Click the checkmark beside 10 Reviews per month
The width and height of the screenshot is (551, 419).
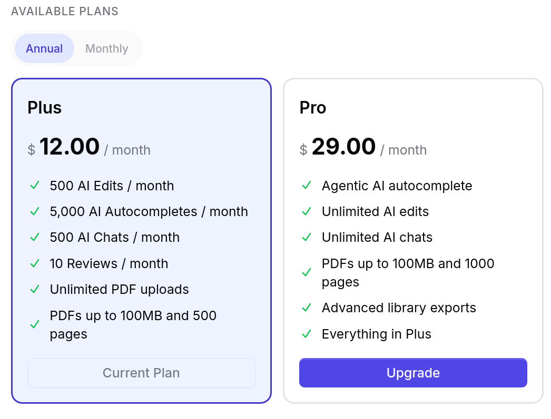(35, 263)
